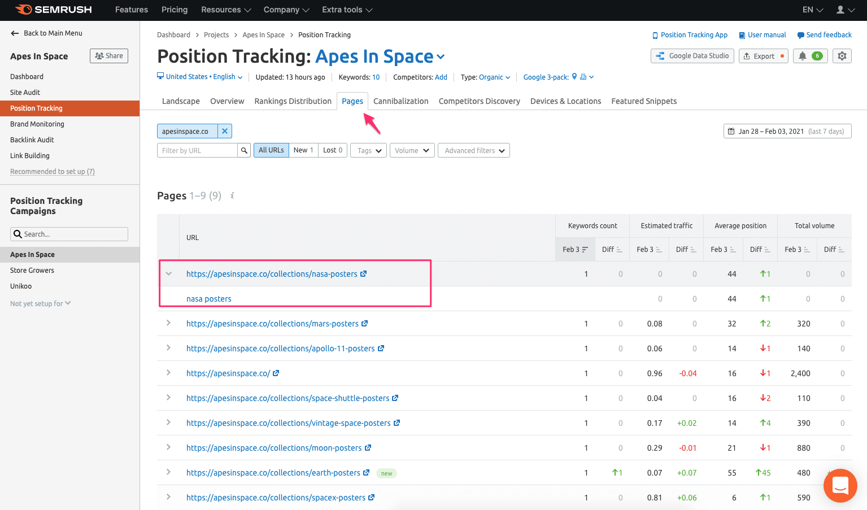Viewport: 867px width, 510px height.
Task: Click the Filter by URL field
Action: pos(197,150)
